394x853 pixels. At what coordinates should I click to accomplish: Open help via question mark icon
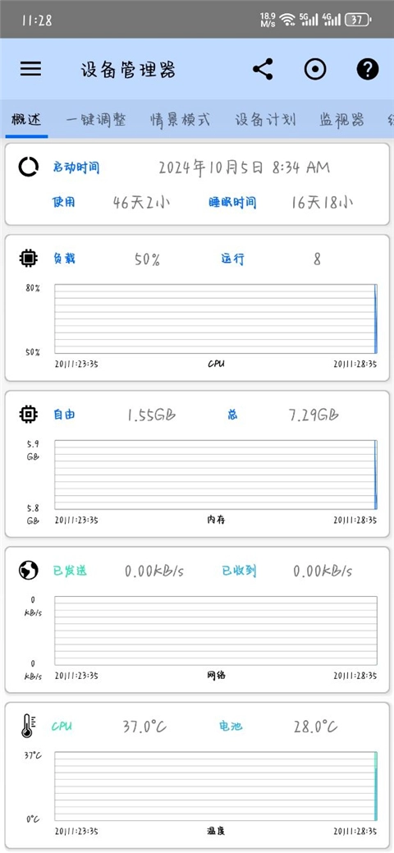[368, 69]
